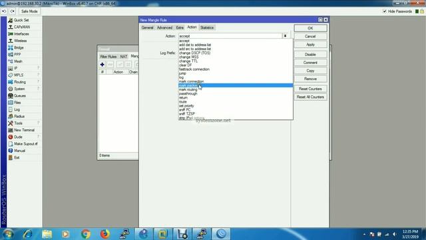
Task: Click Reset Counters button
Action: tap(310, 89)
